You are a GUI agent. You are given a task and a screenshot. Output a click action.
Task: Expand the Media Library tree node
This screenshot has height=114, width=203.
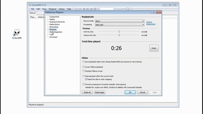pyautogui.click(x=48, y=24)
